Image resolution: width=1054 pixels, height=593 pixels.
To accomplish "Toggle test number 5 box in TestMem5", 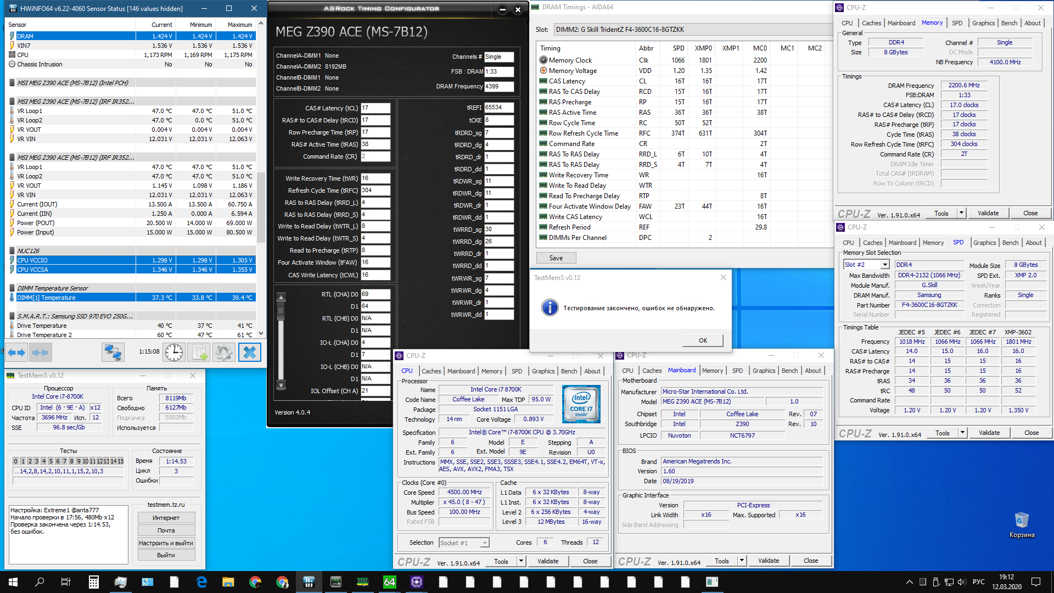I will click(x=51, y=461).
